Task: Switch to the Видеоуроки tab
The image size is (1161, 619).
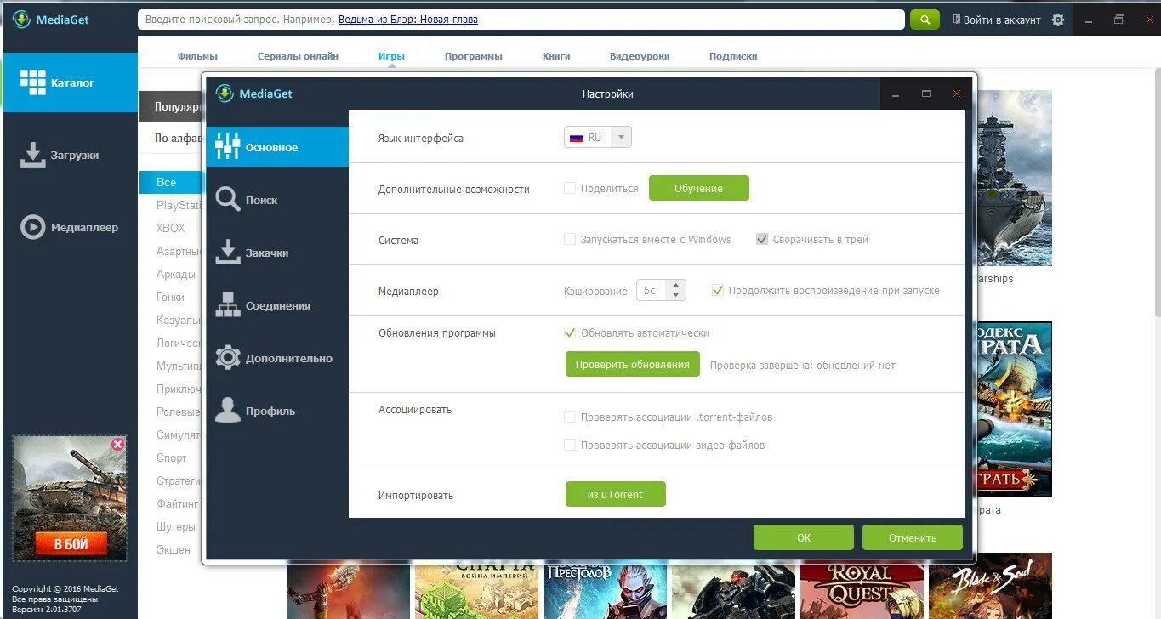Action: tap(640, 56)
